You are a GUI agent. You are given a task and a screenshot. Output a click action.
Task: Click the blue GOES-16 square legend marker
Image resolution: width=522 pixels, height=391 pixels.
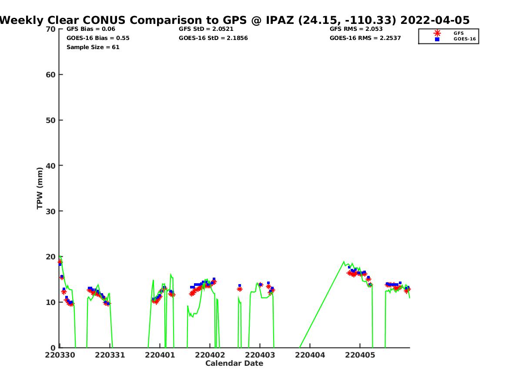(437, 39)
